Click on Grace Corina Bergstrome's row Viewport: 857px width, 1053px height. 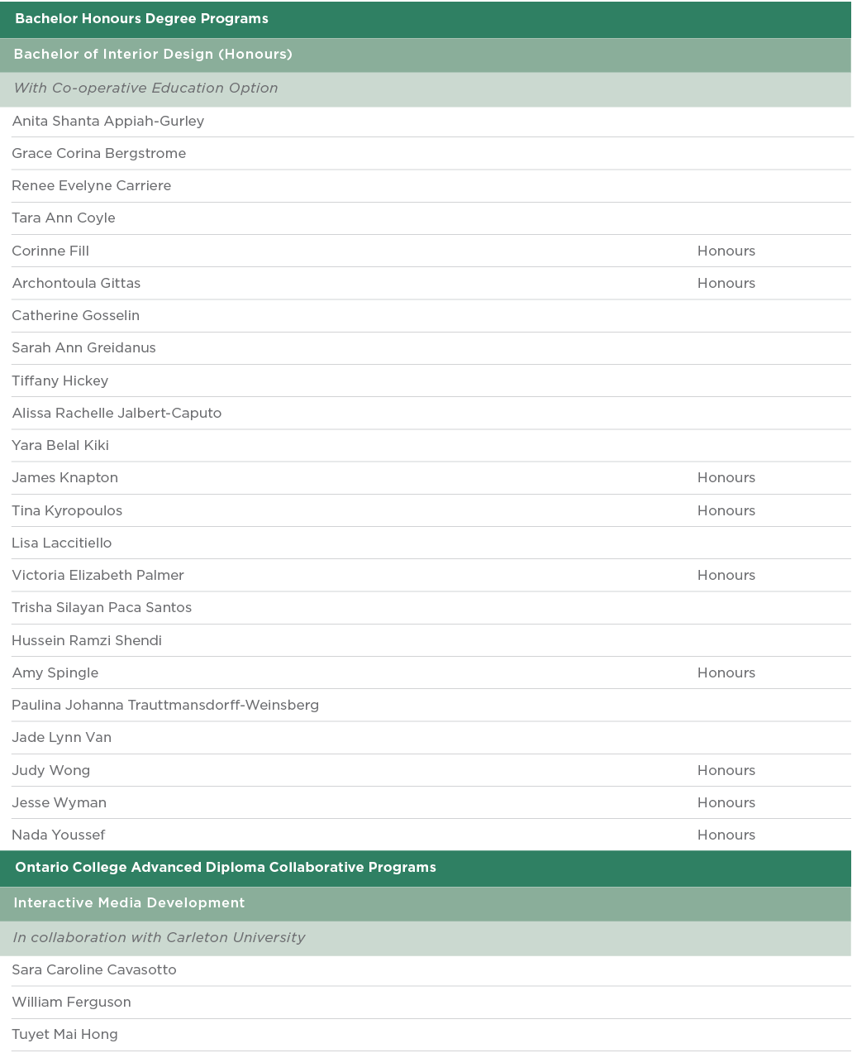(x=99, y=153)
